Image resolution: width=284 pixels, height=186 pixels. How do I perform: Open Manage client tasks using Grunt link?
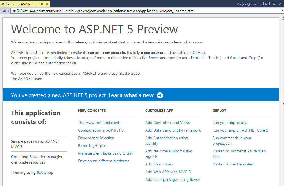[105, 153]
